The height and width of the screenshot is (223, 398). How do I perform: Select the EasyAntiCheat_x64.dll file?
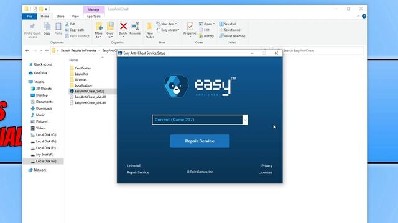[88, 97]
